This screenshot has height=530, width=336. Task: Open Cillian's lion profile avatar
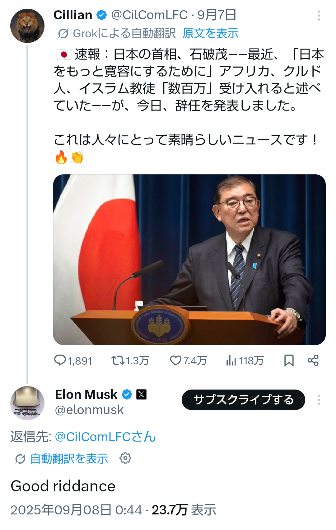pyautogui.click(x=27, y=26)
